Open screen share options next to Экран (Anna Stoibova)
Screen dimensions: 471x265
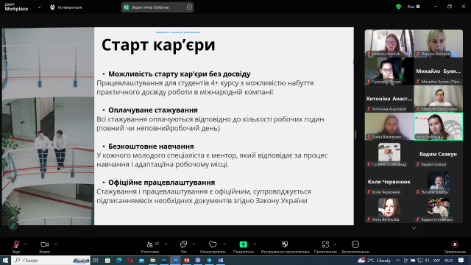click(189, 7)
